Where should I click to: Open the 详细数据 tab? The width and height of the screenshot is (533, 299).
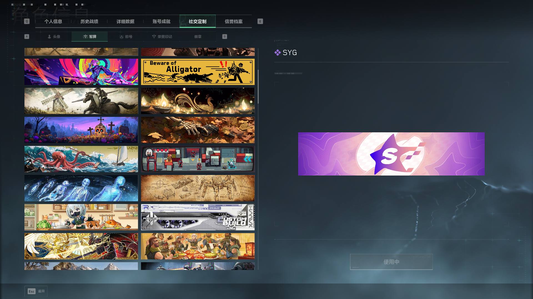(125, 21)
